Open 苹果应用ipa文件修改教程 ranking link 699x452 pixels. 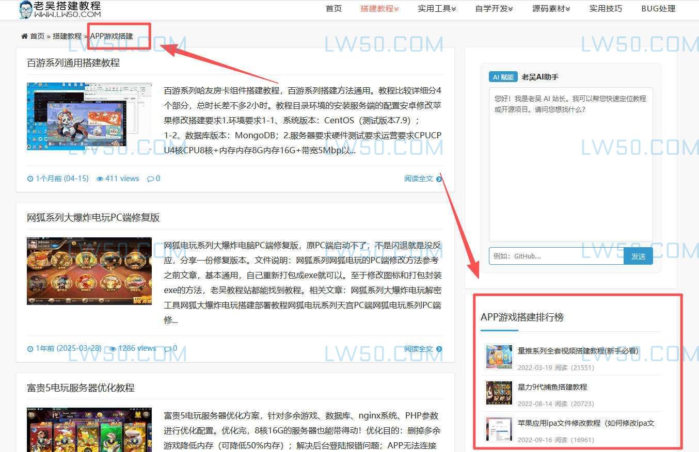(x=586, y=423)
